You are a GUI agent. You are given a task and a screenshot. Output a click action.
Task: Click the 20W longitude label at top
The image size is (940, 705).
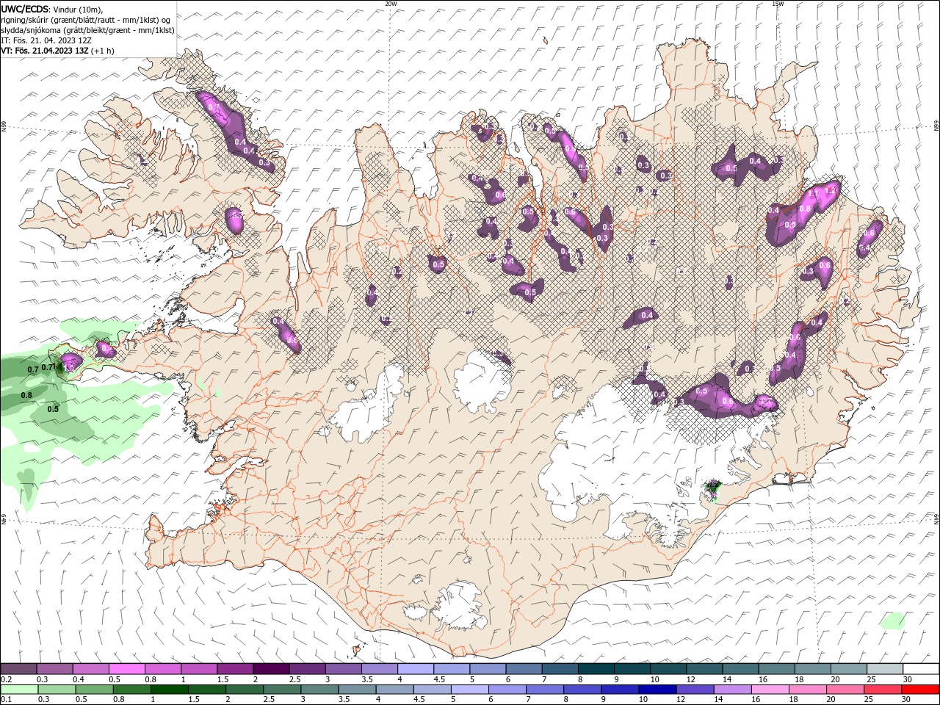point(391,4)
